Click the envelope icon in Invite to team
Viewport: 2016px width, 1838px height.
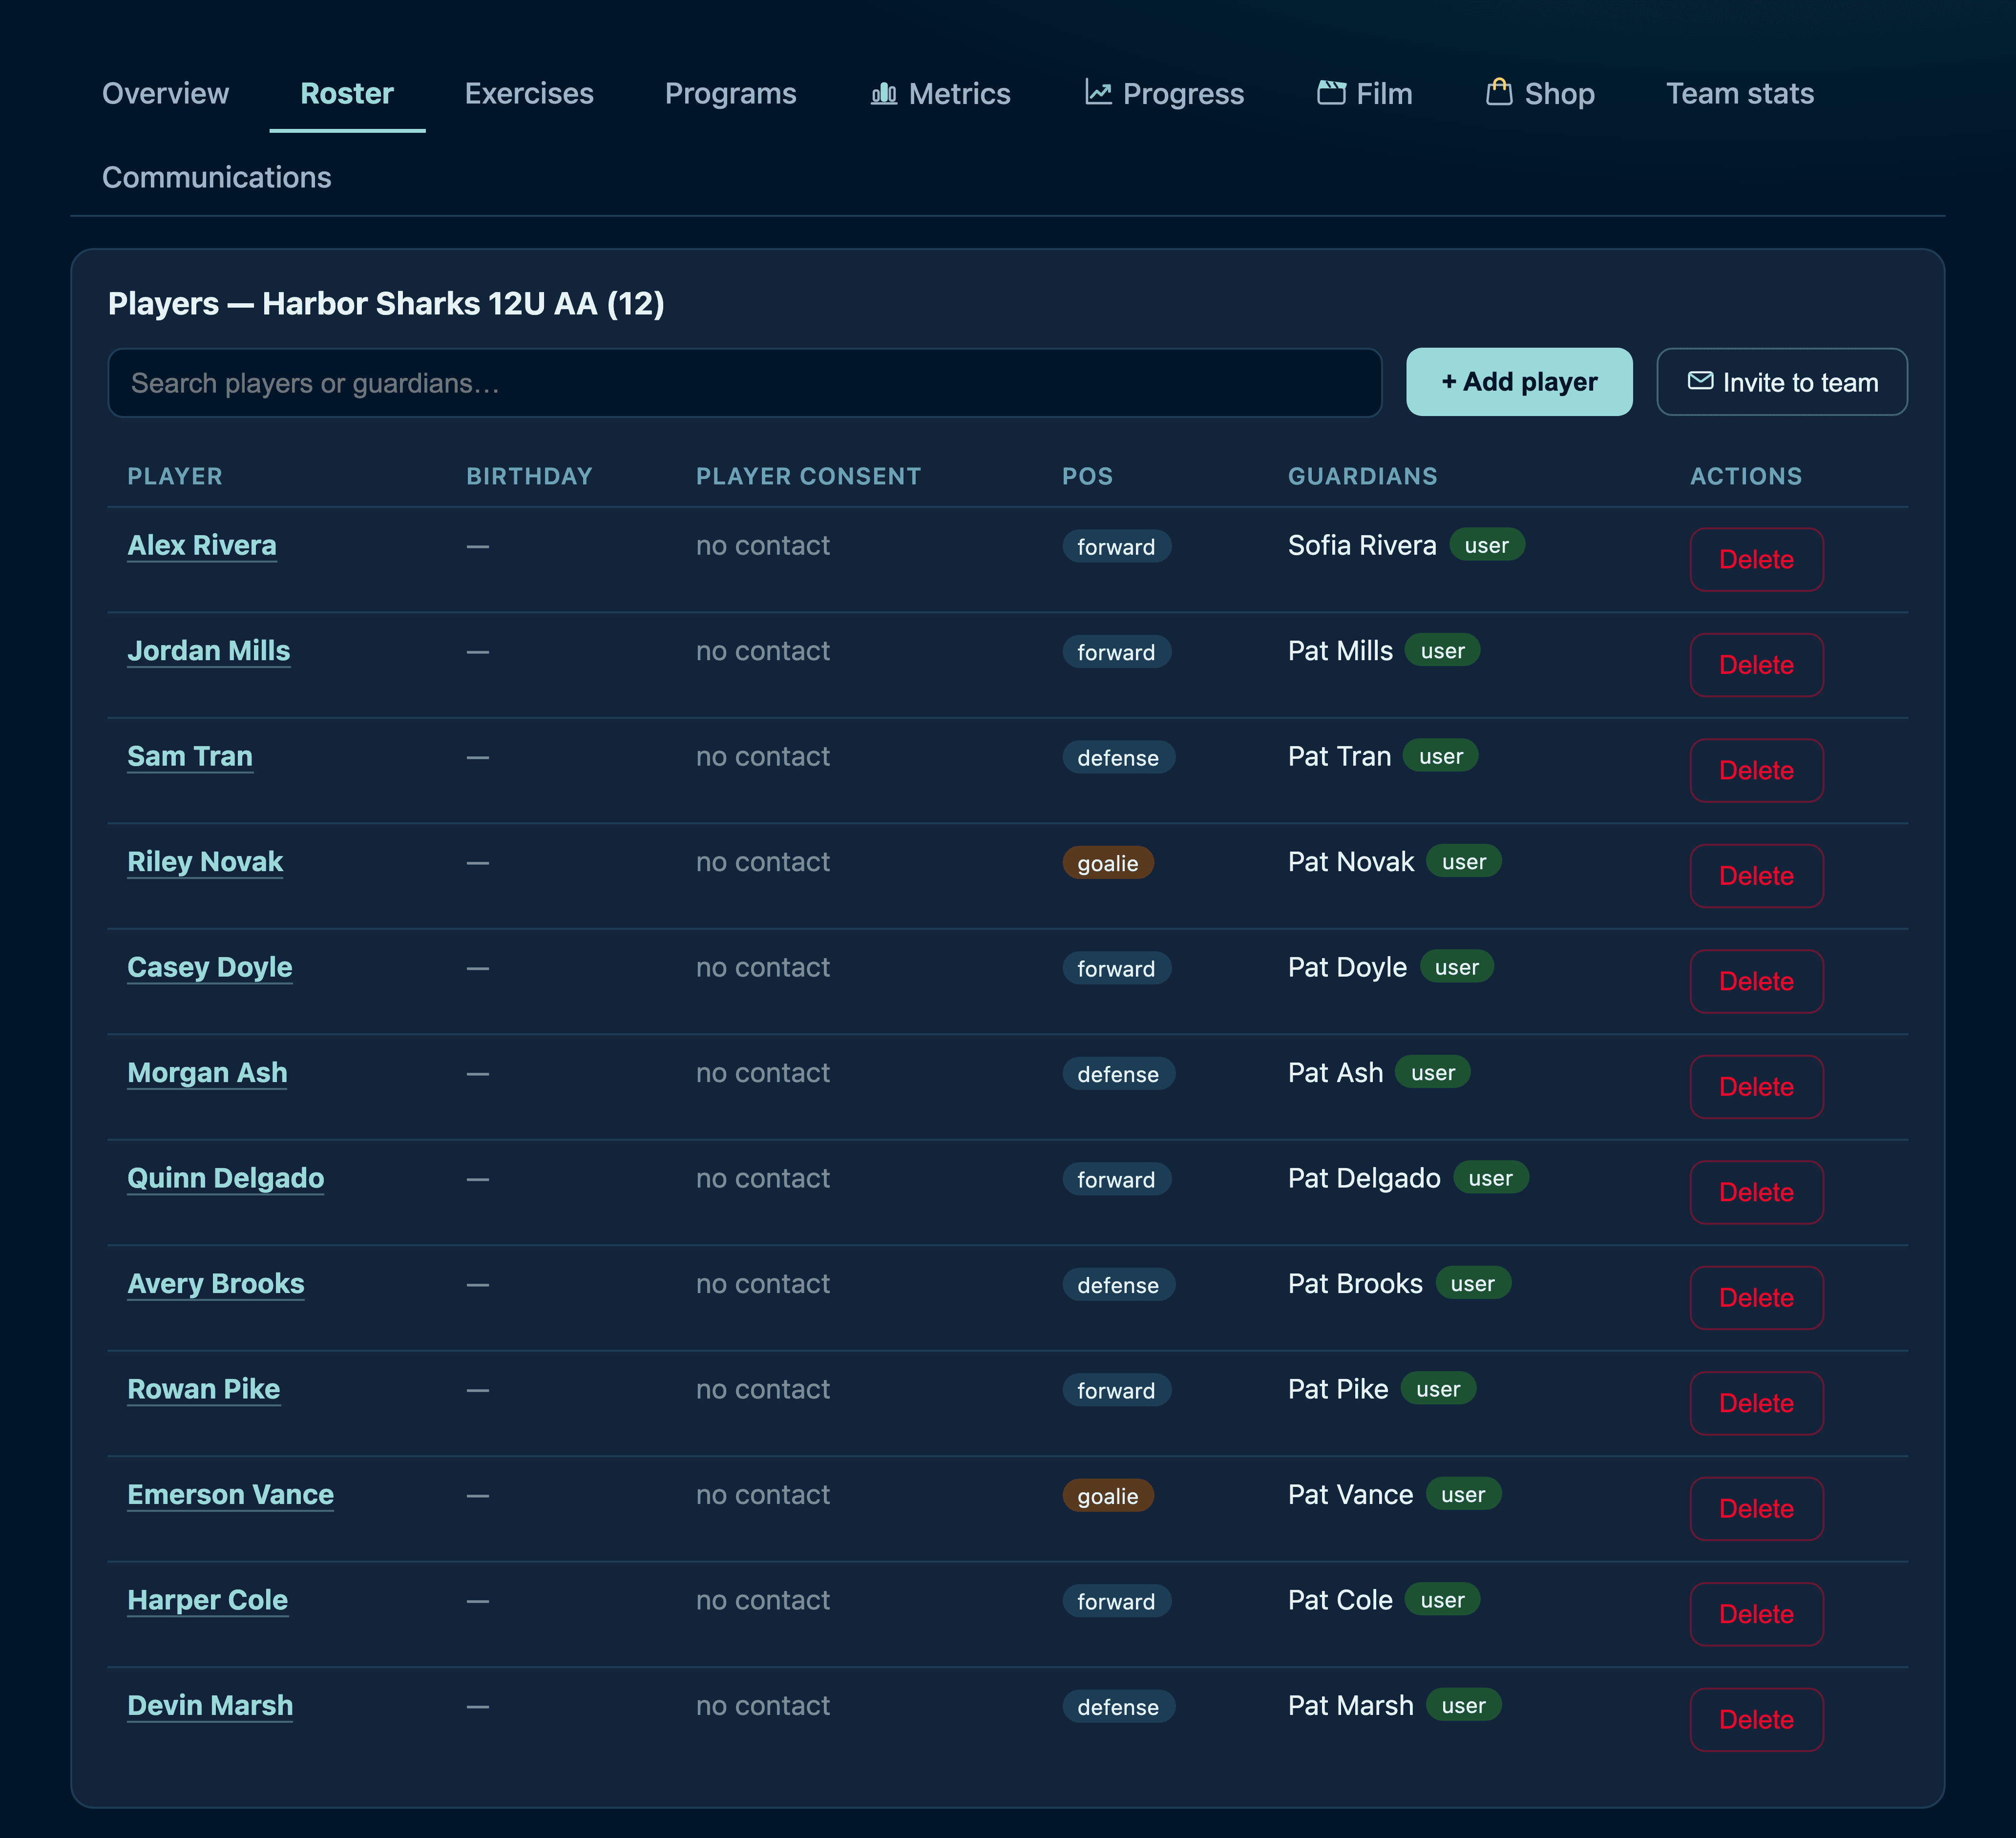point(1700,381)
